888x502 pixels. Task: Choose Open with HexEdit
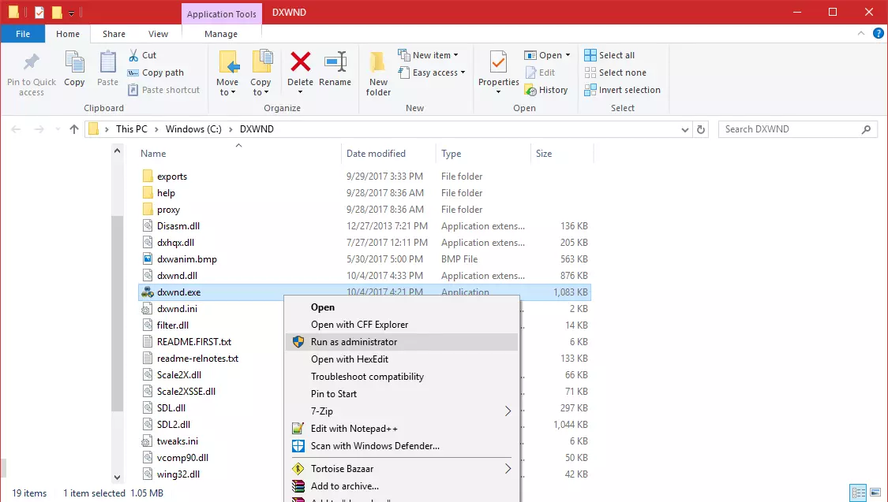402,359
